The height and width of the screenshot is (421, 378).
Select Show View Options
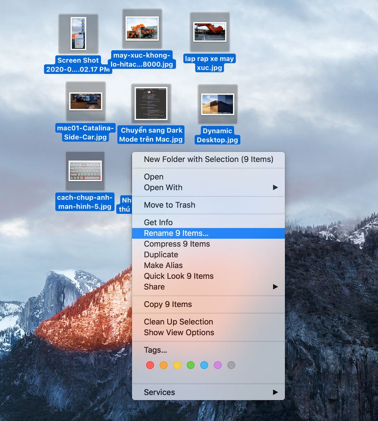179,332
